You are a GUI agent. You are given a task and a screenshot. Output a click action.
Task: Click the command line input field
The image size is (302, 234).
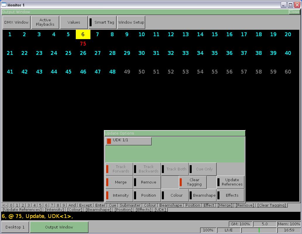(151, 216)
